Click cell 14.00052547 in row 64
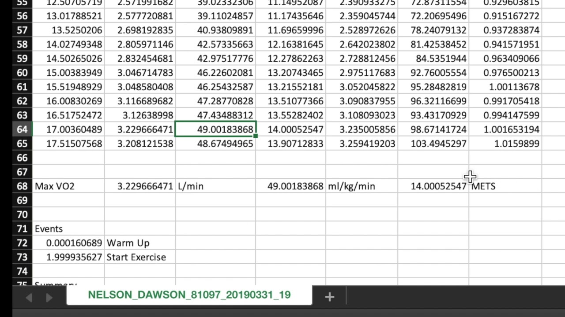Image resolution: width=565 pixels, height=317 pixels. (x=291, y=129)
